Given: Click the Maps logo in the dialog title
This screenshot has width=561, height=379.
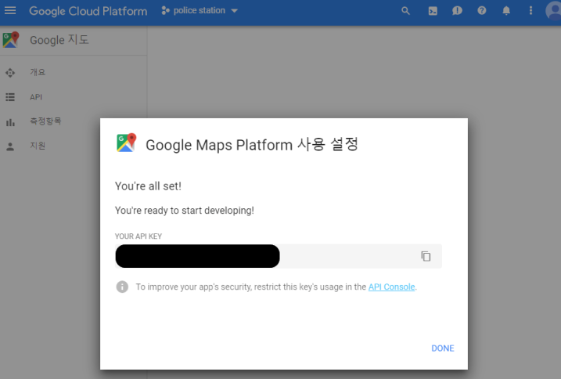Looking at the screenshot, I should 126,143.
